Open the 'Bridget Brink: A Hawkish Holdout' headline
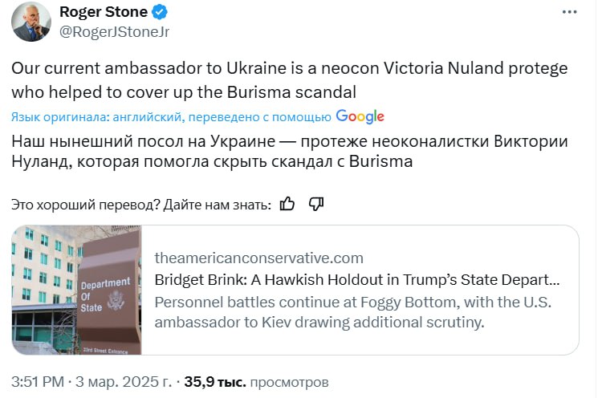The image size is (598, 398). tap(356, 281)
